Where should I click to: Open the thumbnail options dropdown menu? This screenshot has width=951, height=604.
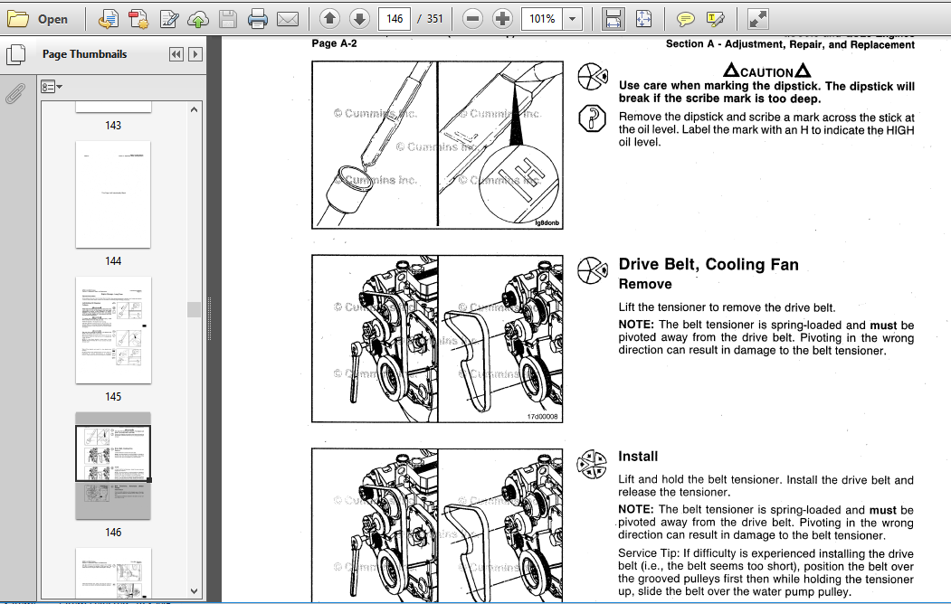coord(52,87)
